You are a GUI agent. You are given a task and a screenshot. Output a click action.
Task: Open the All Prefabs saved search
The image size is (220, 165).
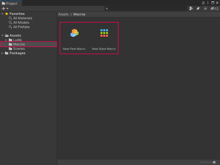(21, 27)
